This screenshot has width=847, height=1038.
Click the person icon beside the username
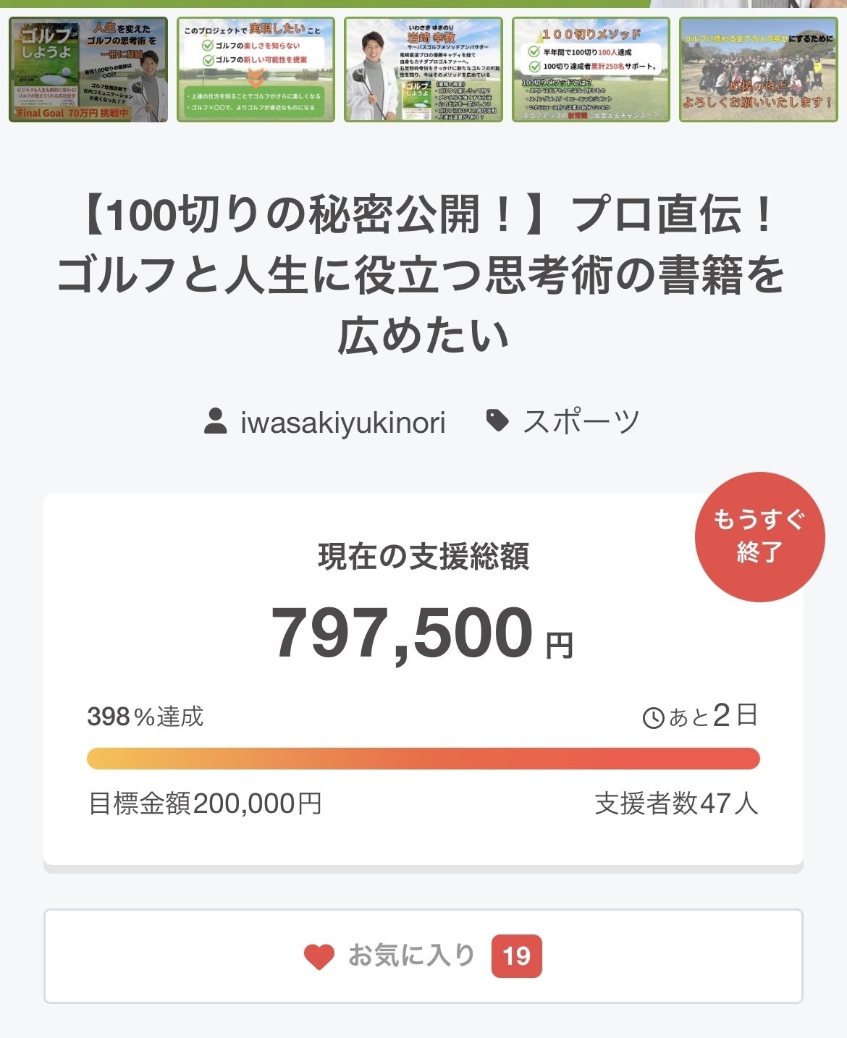(x=215, y=421)
